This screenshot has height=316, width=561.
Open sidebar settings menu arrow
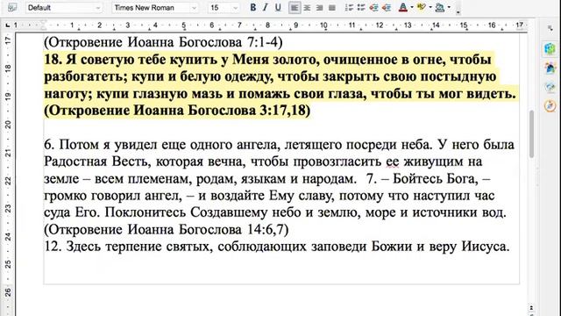[550, 29]
